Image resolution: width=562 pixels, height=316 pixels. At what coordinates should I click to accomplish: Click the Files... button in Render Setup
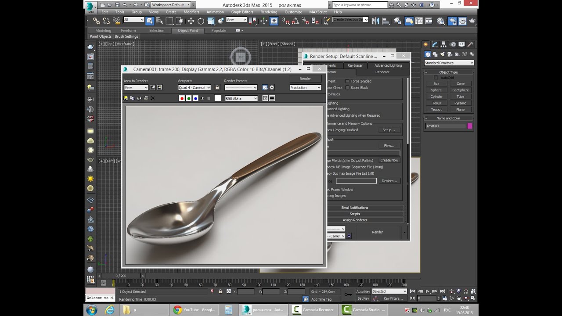point(389,145)
